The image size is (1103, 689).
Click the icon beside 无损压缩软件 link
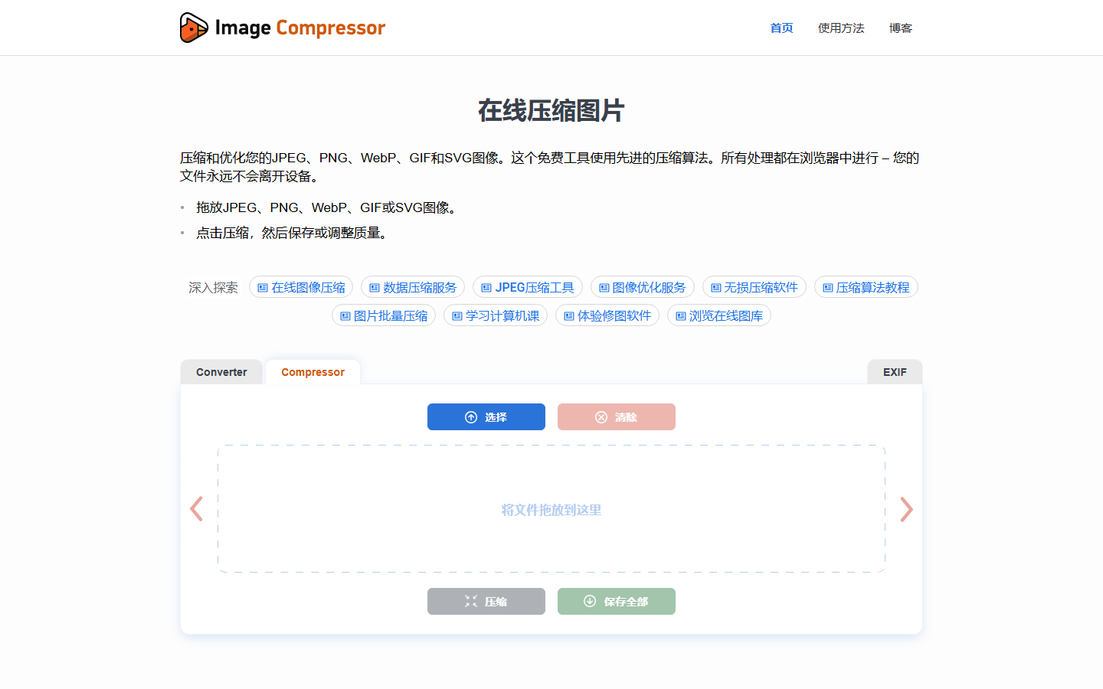pyautogui.click(x=716, y=288)
